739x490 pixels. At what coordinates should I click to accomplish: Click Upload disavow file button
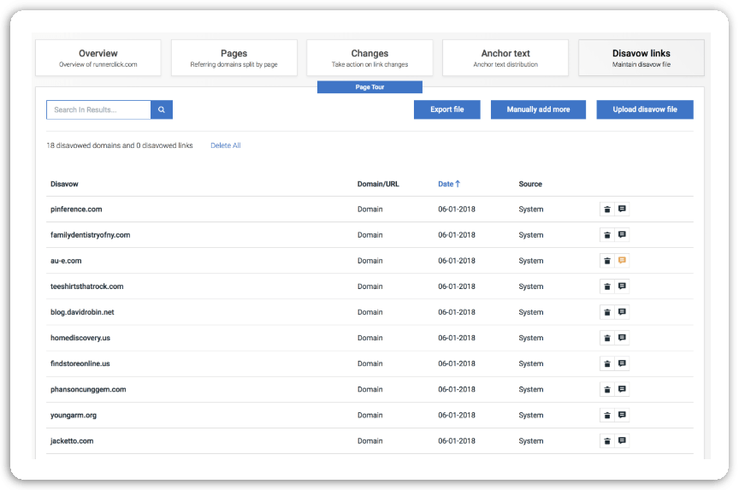[x=644, y=109]
